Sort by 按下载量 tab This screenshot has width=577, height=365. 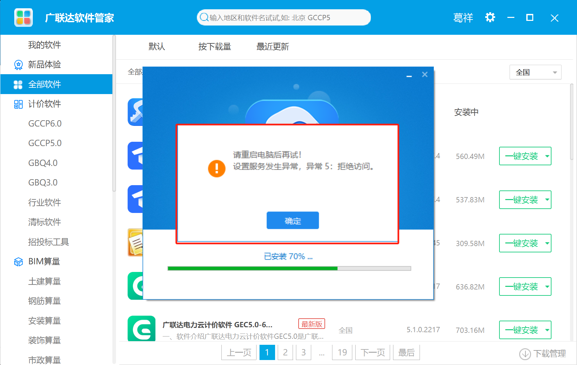(x=214, y=47)
